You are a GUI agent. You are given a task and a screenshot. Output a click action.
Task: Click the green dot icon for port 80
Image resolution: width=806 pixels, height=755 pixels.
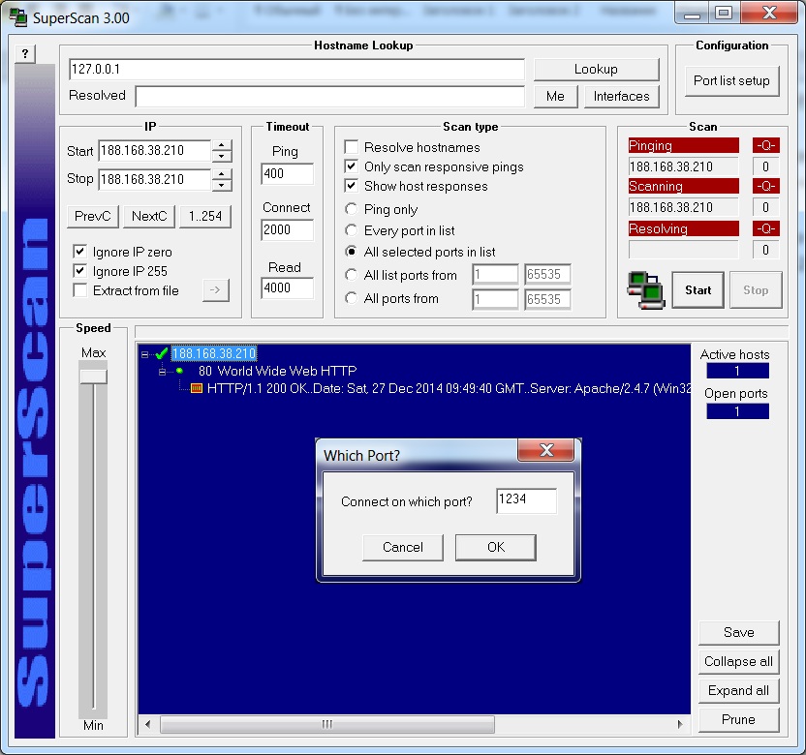[179, 371]
